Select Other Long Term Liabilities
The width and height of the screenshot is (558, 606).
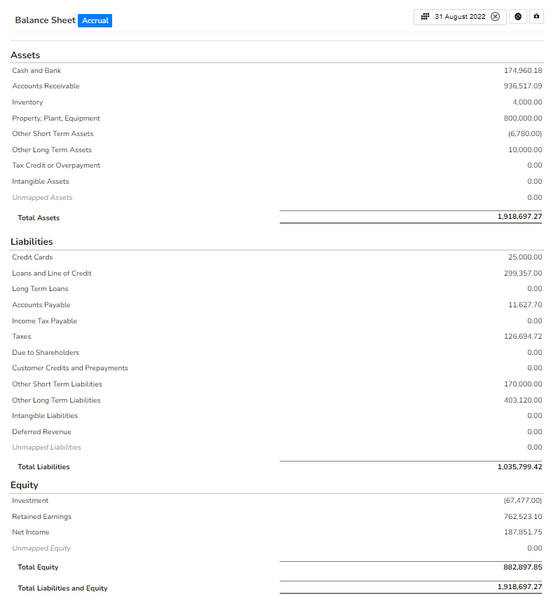point(56,400)
